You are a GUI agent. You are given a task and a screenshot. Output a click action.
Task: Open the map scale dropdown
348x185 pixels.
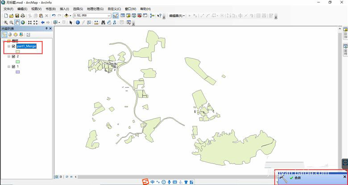[x=109, y=16]
